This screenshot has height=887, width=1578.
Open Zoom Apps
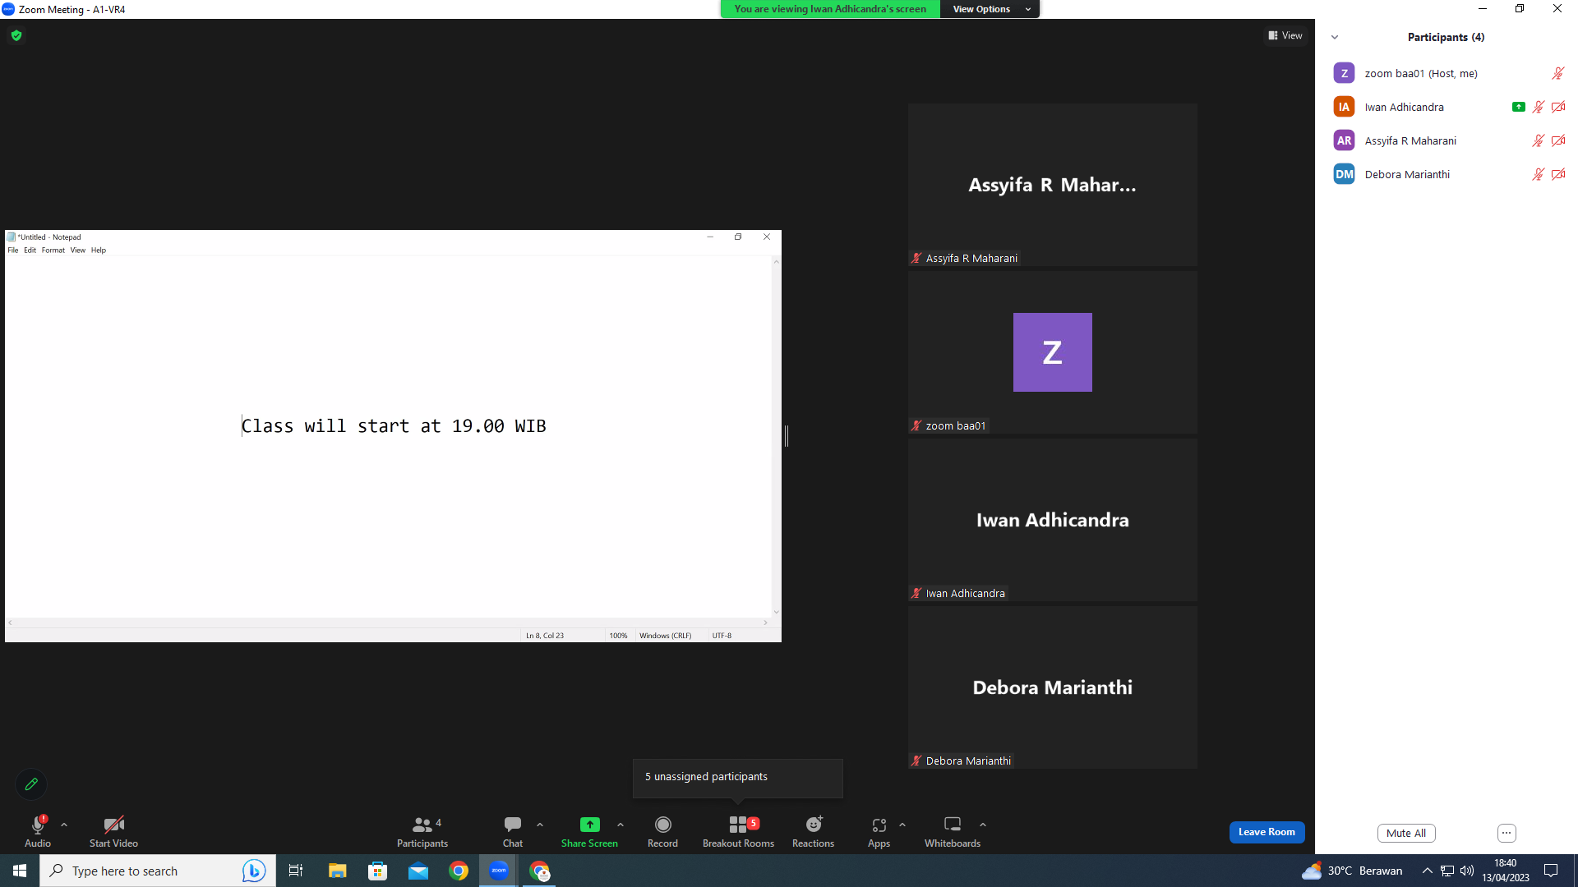click(879, 831)
